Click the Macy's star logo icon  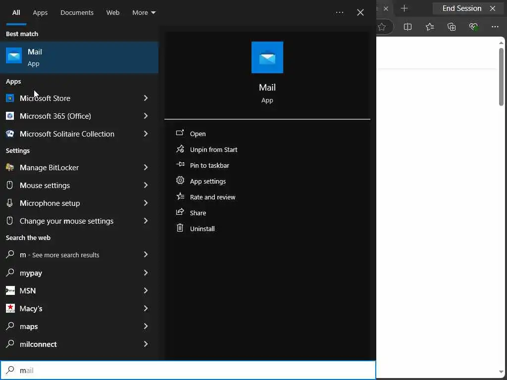(10, 308)
